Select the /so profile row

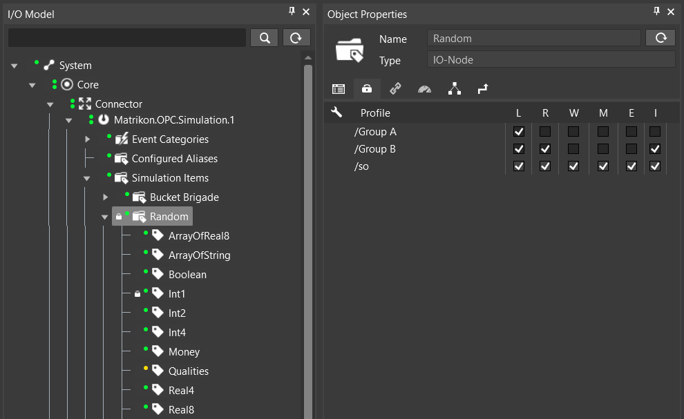(x=361, y=166)
